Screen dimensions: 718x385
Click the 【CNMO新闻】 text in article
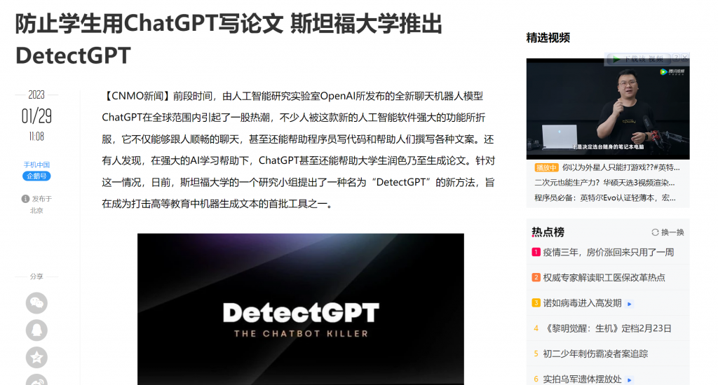137,96
